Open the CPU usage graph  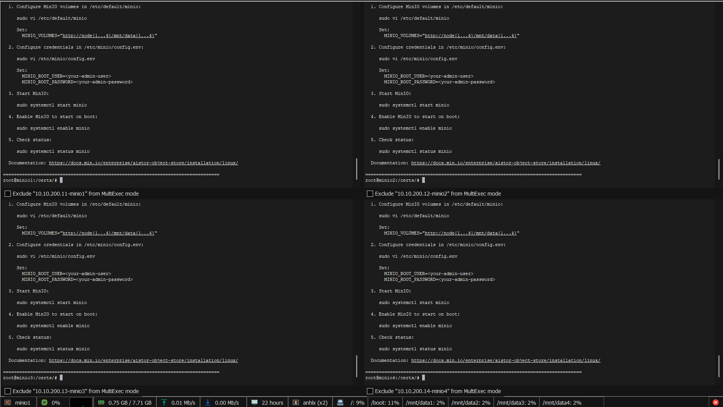click(x=81, y=402)
